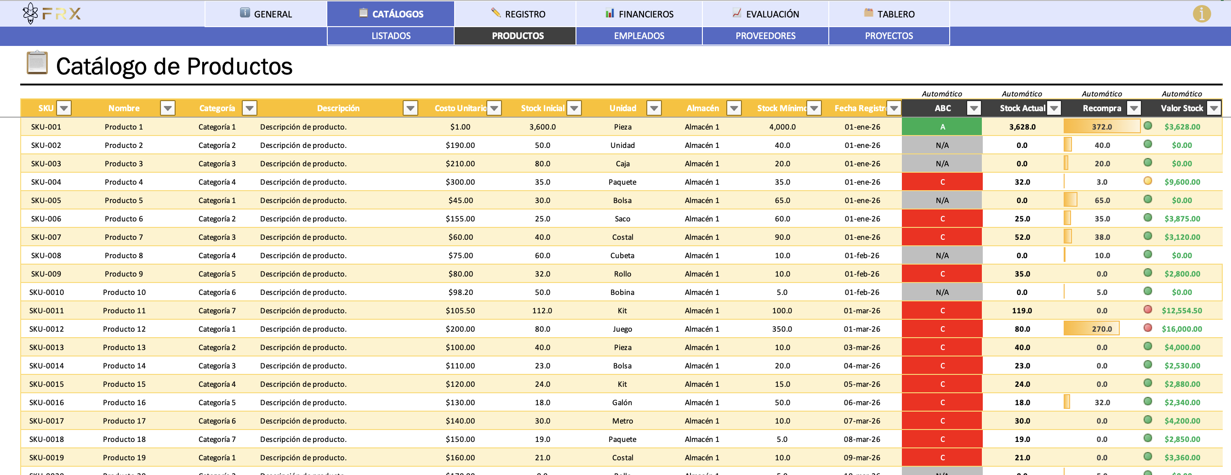Select the green ABC cell for SKU-001

pyautogui.click(x=942, y=127)
